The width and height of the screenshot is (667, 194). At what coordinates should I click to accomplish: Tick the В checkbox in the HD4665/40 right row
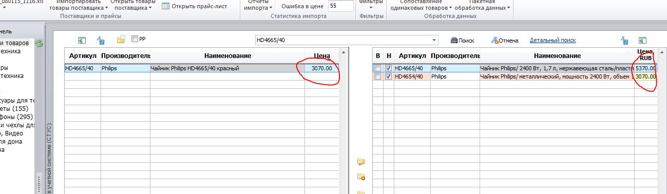(378, 68)
